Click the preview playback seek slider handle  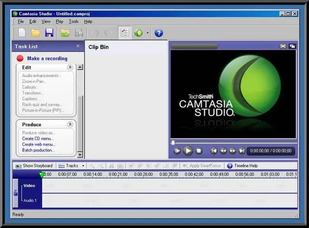click(x=173, y=142)
